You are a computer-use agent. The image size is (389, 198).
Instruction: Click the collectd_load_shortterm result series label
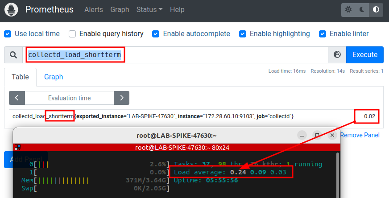click(x=153, y=116)
